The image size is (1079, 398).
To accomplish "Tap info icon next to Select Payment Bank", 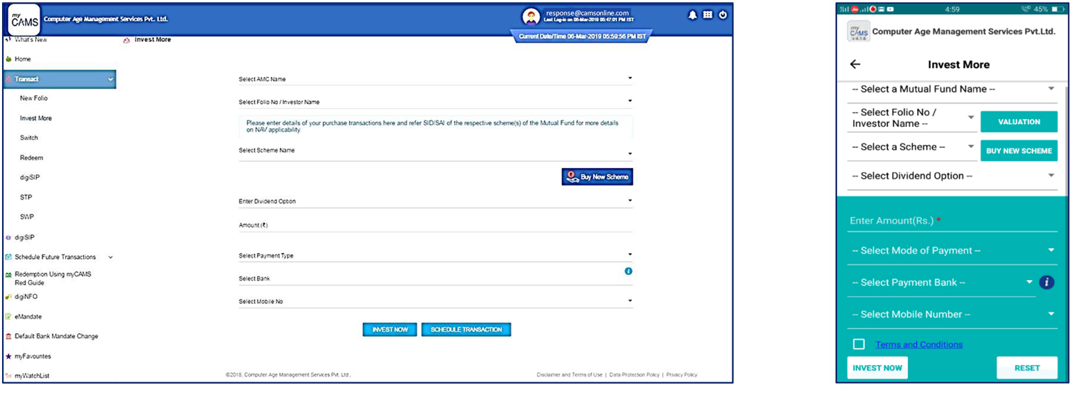I will [1046, 283].
